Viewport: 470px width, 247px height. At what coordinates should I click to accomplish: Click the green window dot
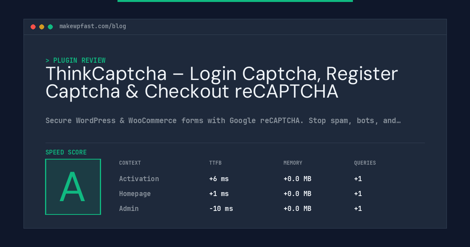[50, 27]
